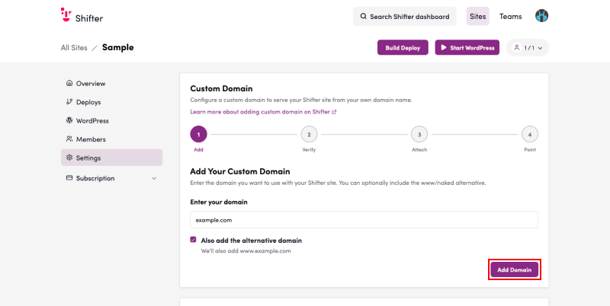Screen dimensions: 610x306
Task: Click the Add Your Custom Domain heading
Action: 240,171
